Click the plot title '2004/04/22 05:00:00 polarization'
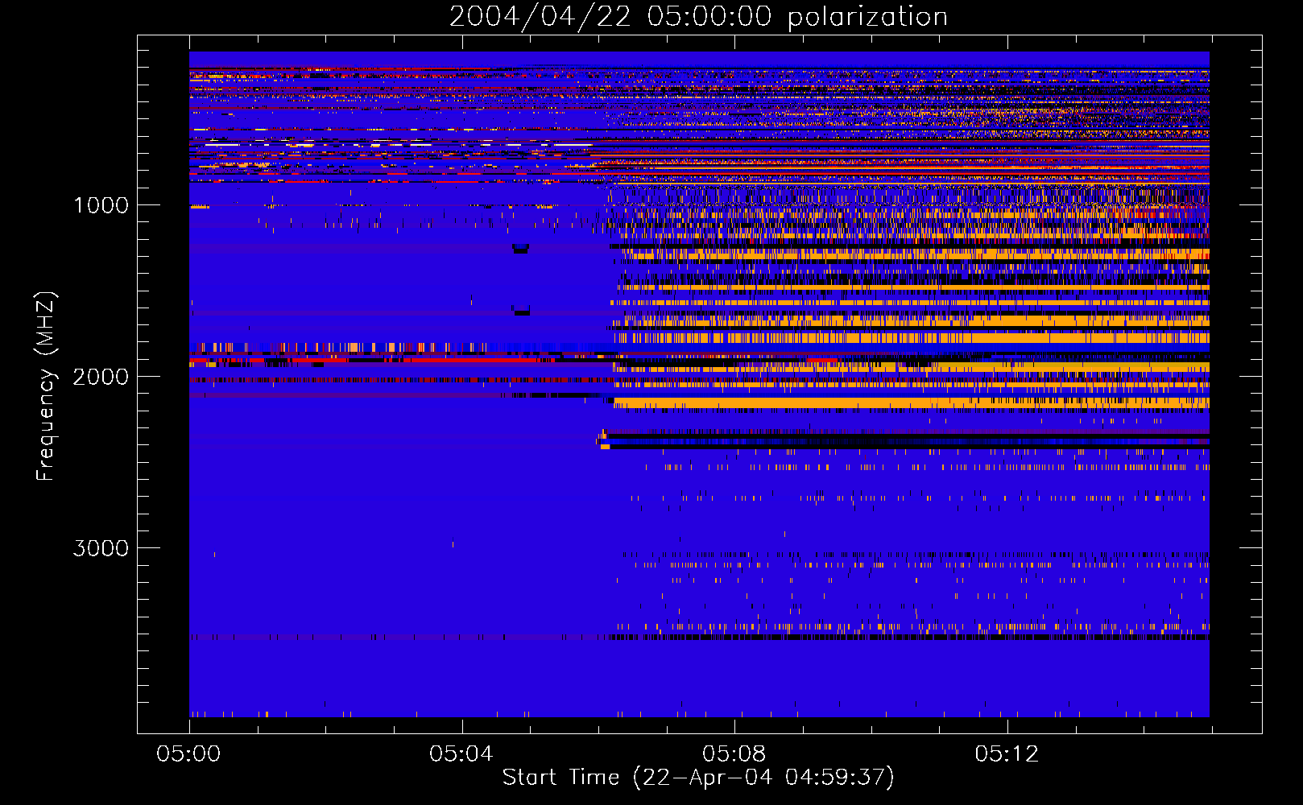Image resolution: width=1303 pixels, height=805 pixels. coord(698,16)
